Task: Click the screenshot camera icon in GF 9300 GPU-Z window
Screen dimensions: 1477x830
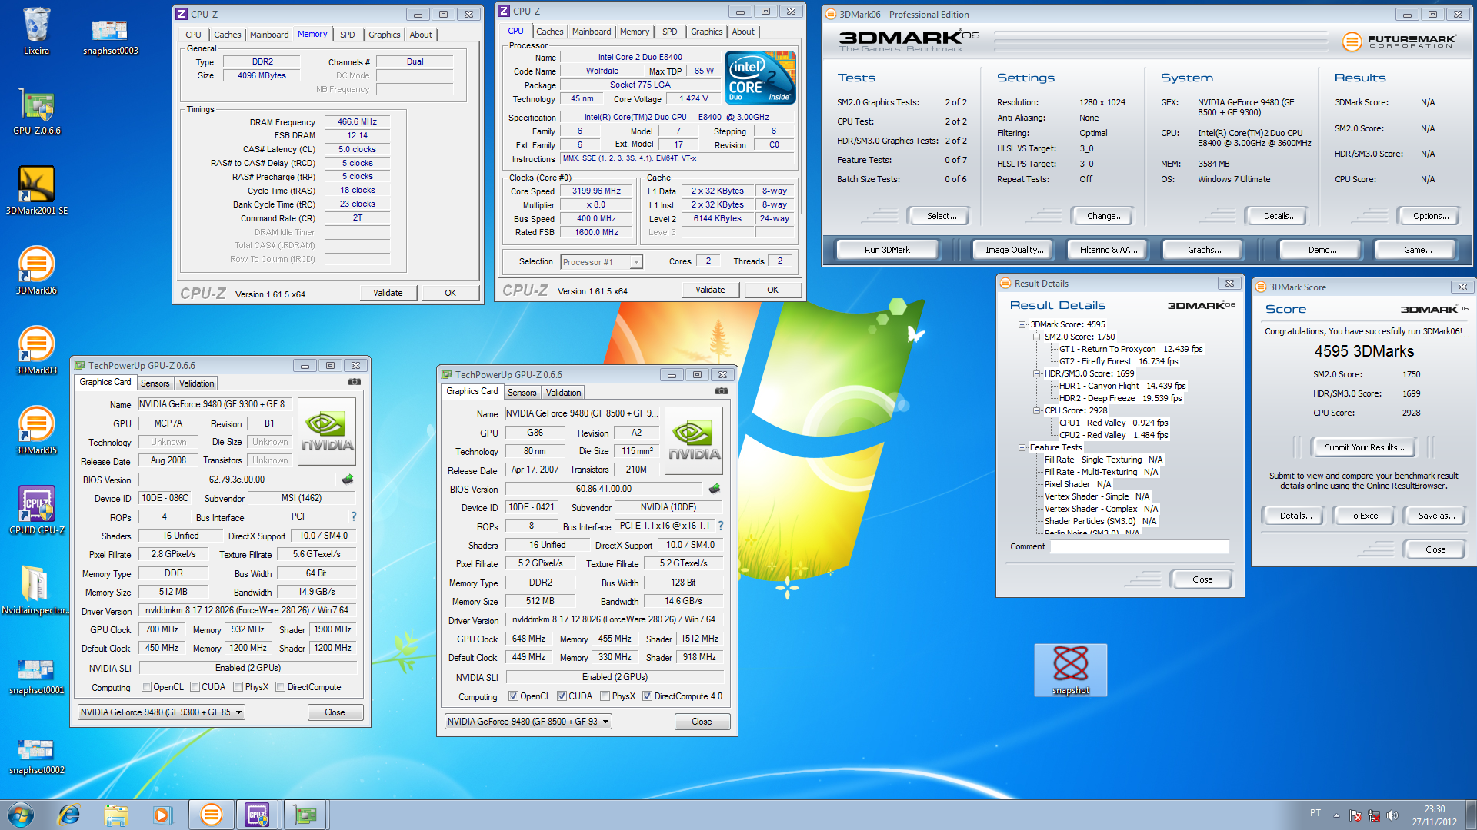Action: pyautogui.click(x=354, y=382)
